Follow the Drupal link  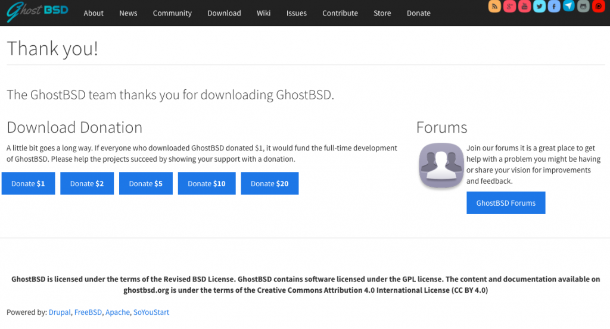pos(60,312)
